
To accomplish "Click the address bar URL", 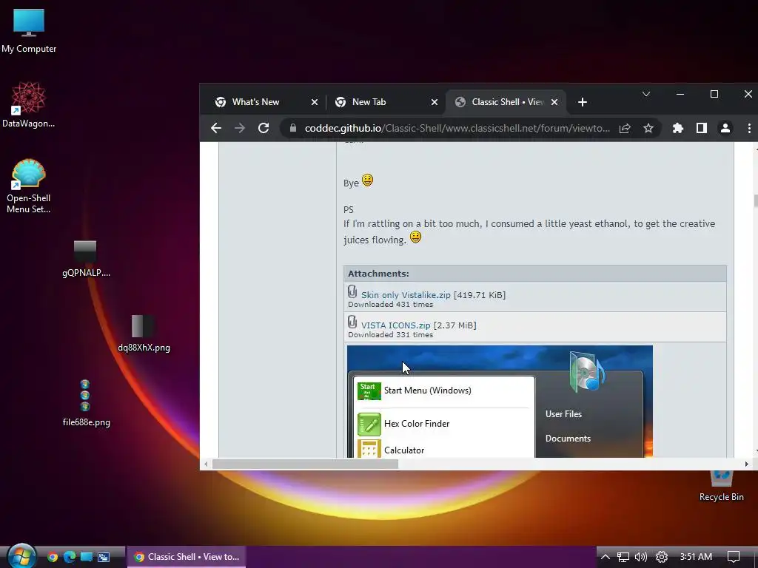I will click(457, 128).
